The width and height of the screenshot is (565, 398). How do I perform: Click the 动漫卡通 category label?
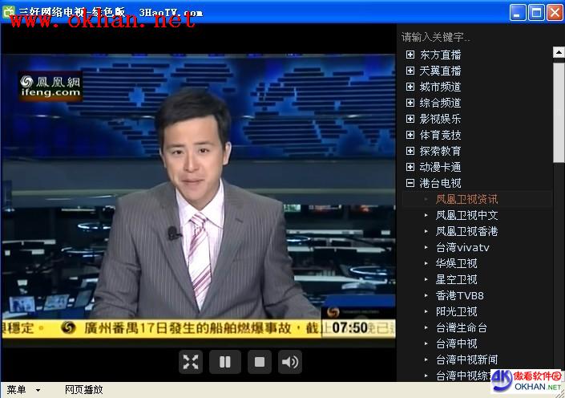tap(440, 167)
